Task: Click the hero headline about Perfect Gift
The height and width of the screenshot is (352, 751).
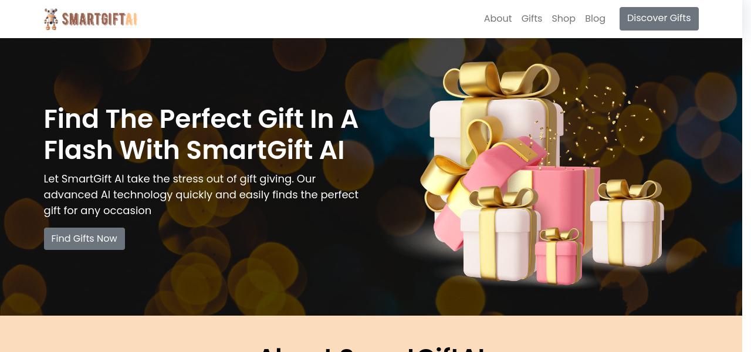Action: (201, 134)
